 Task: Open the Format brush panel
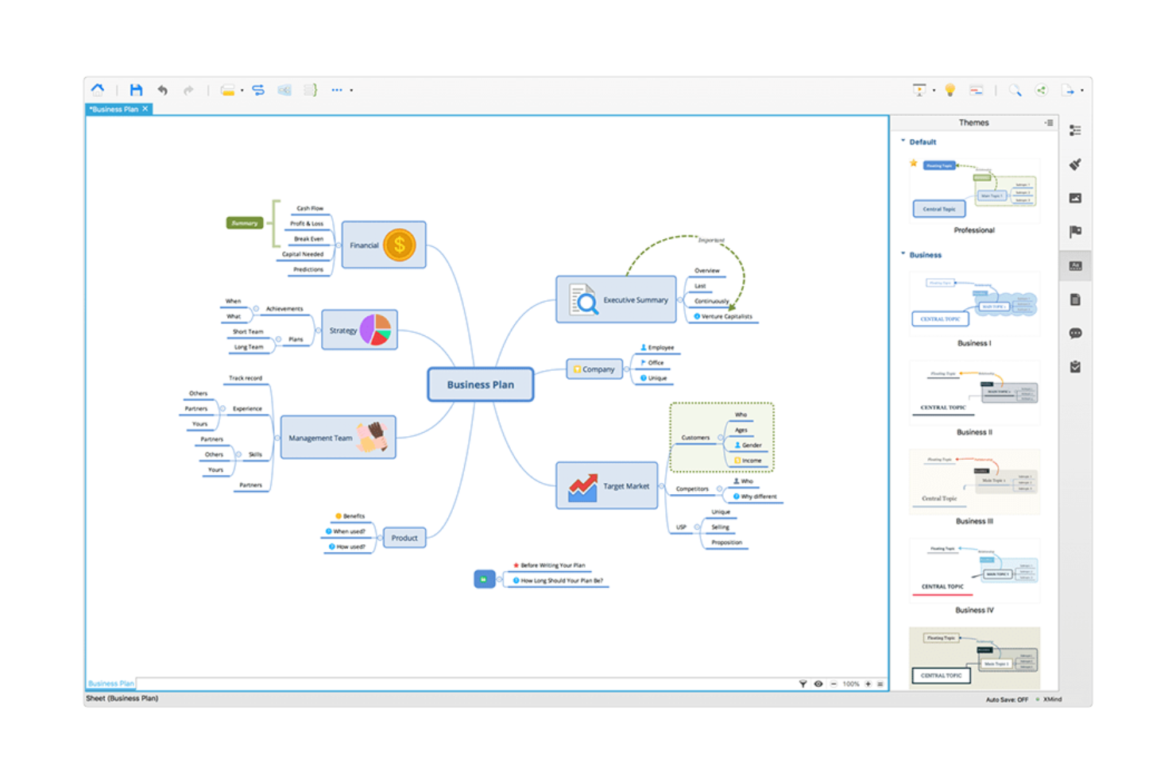(x=1075, y=164)
